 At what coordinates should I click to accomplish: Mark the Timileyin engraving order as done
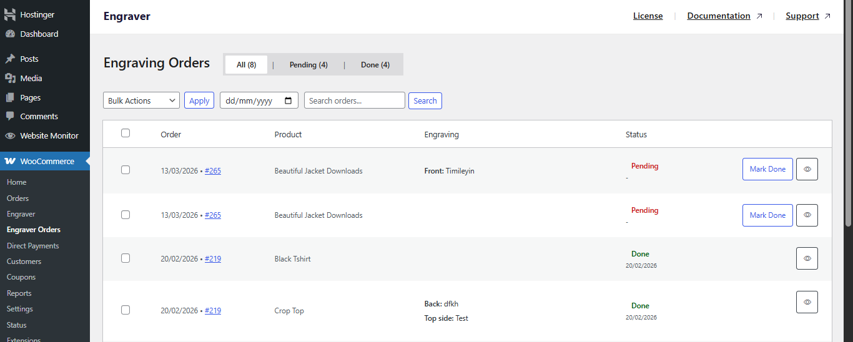tap(767, 169)
